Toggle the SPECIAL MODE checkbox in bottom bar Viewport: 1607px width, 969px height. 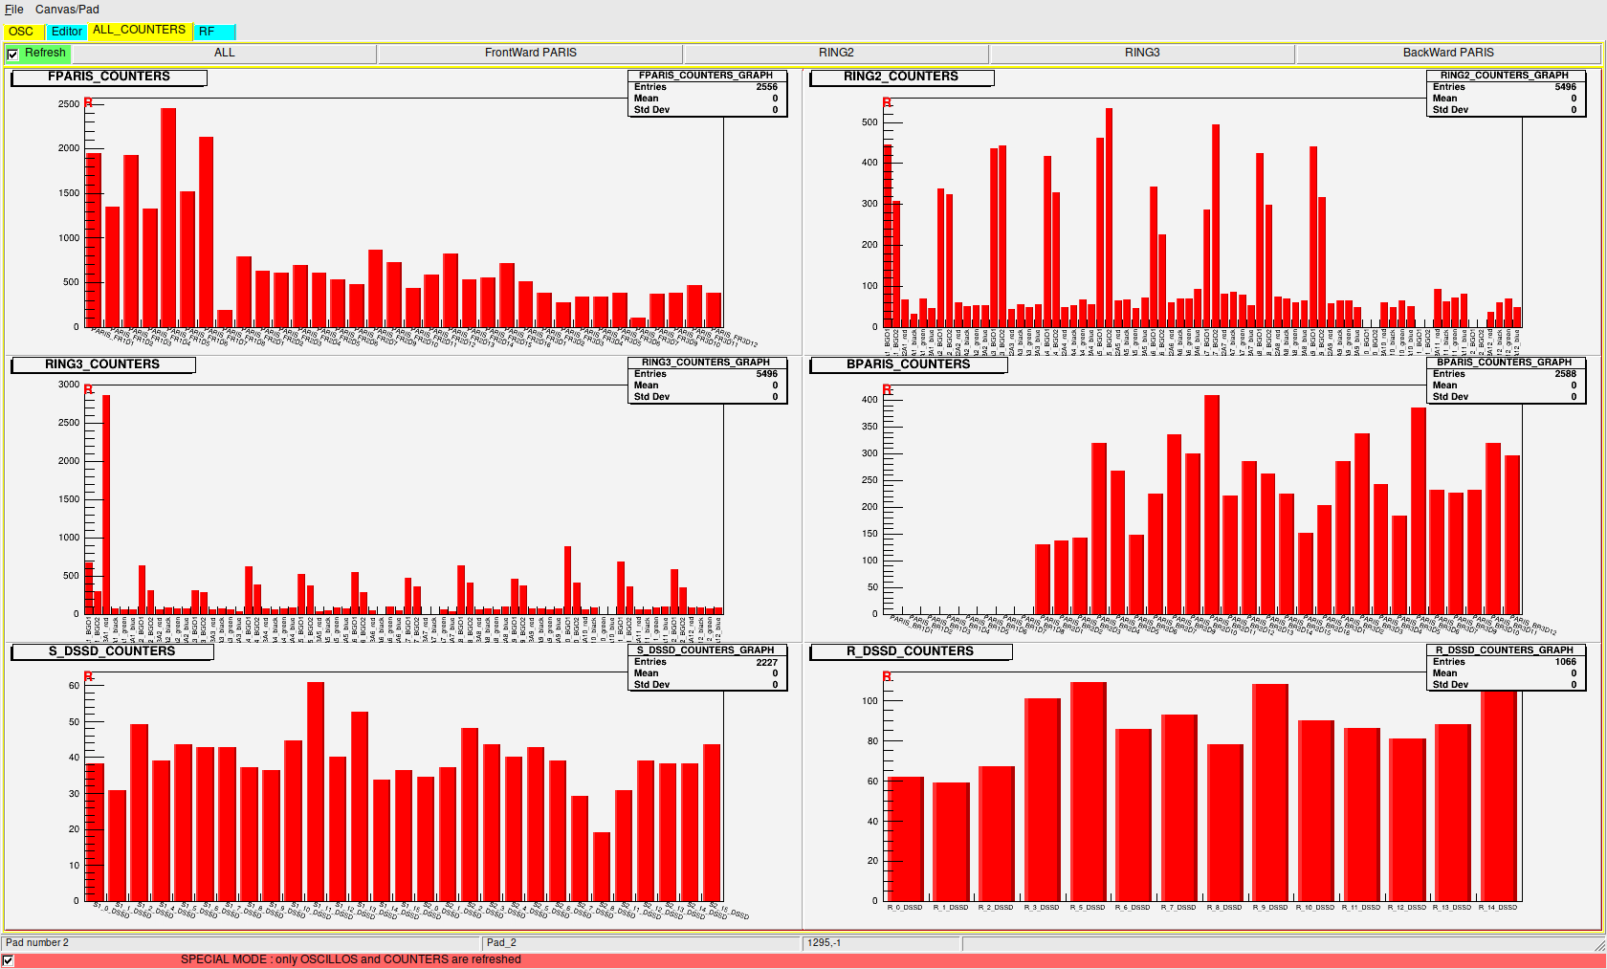[9, 960]
